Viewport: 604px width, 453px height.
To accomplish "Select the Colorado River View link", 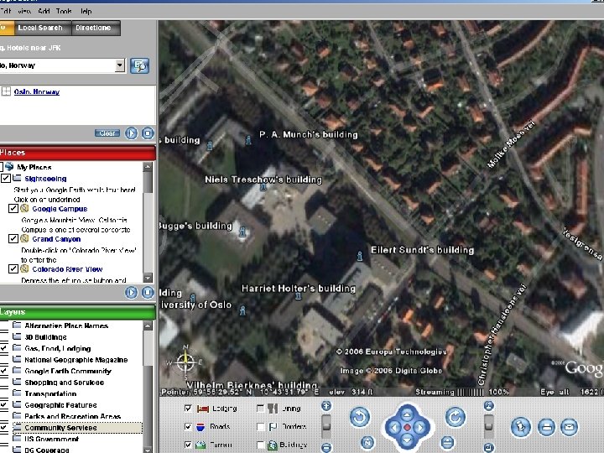I will click(67, 269).
